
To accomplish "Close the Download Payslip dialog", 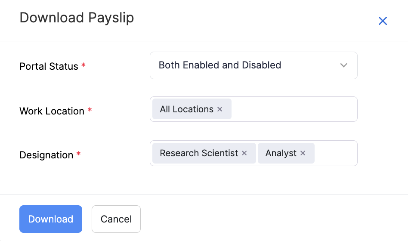I will coord(383,21).
